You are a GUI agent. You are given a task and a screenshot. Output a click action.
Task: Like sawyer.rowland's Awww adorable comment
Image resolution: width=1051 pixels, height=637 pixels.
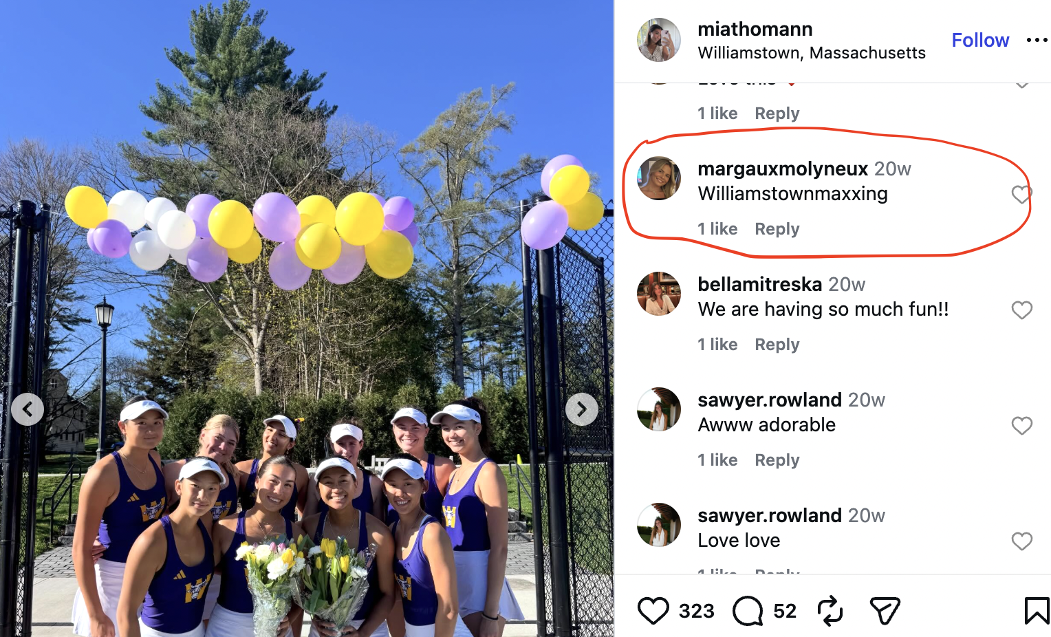pyautogui.click(x=1022, y=426)
